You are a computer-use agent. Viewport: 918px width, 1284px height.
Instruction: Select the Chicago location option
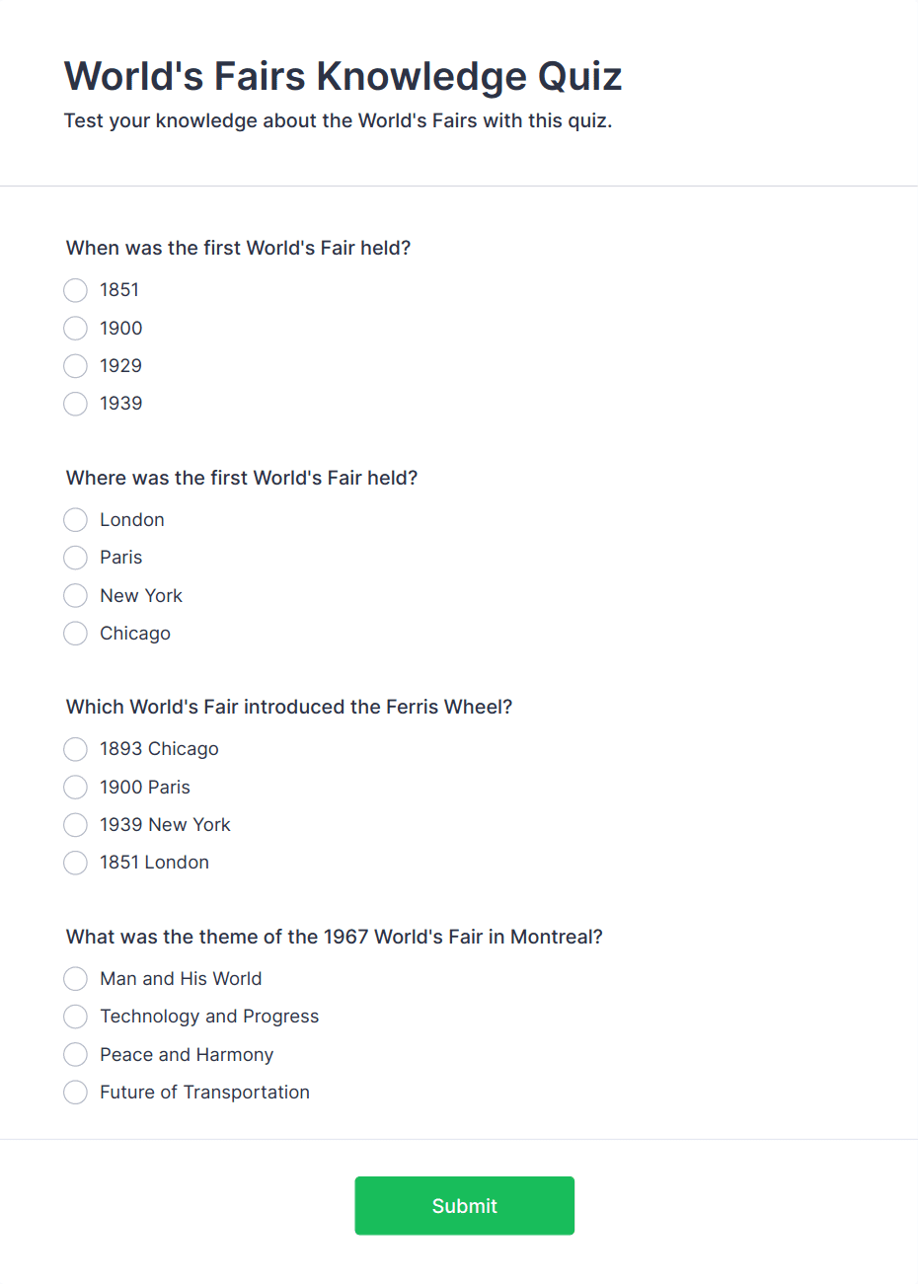(76, 634)
